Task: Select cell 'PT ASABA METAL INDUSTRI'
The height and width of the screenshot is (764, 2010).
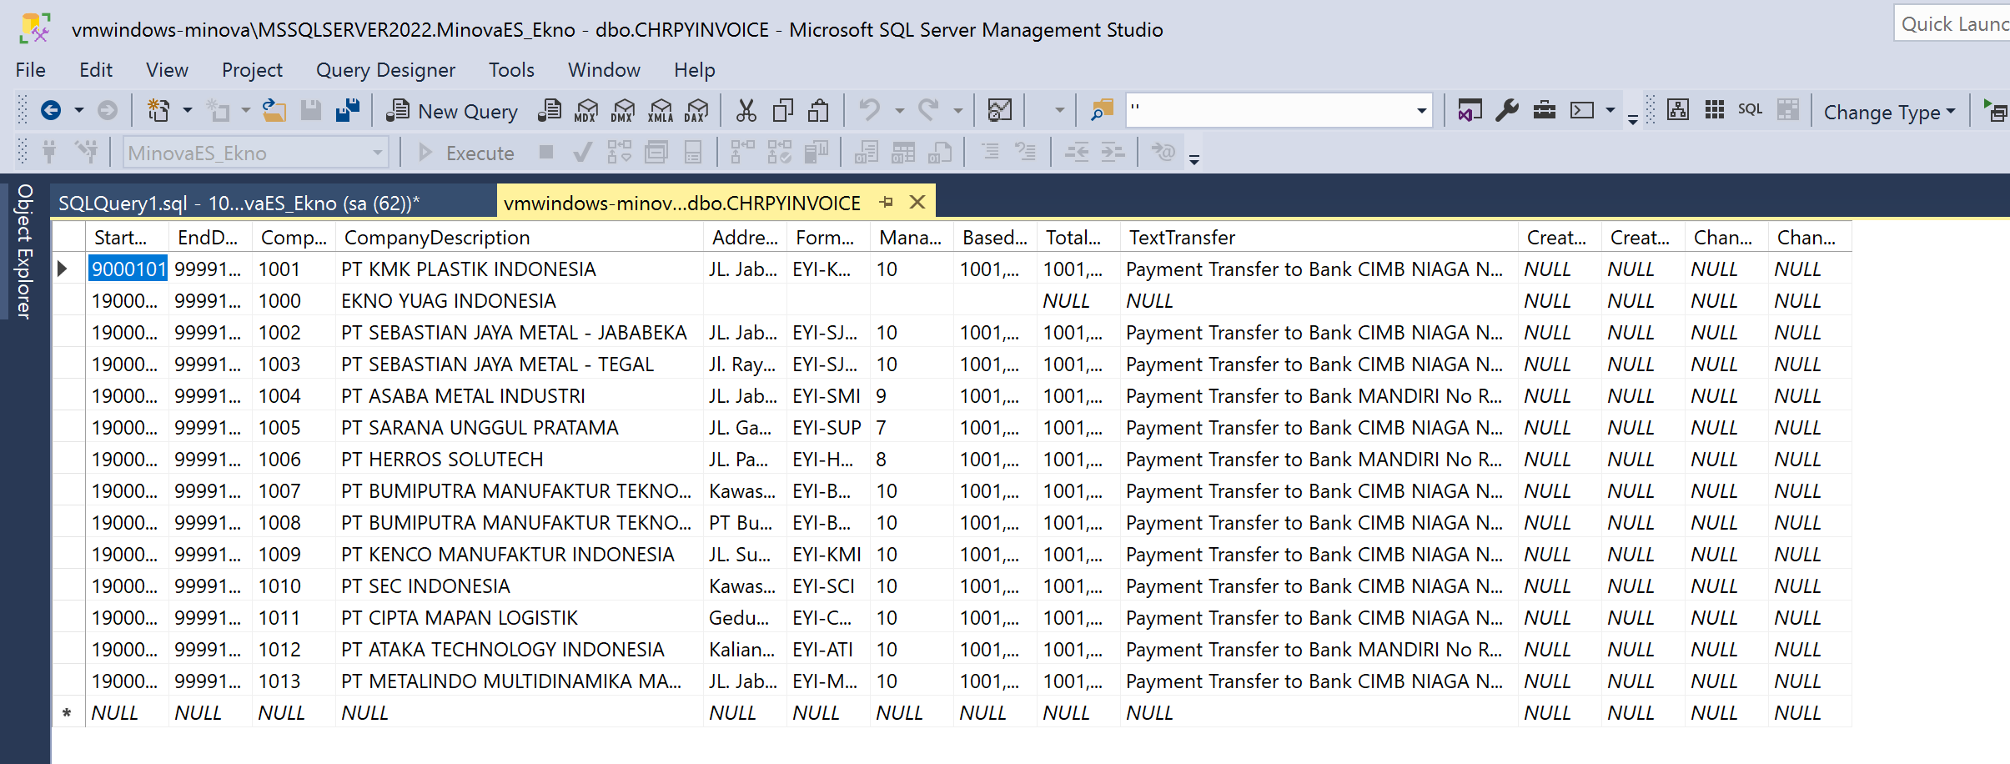Action: (x=520, y=396)
